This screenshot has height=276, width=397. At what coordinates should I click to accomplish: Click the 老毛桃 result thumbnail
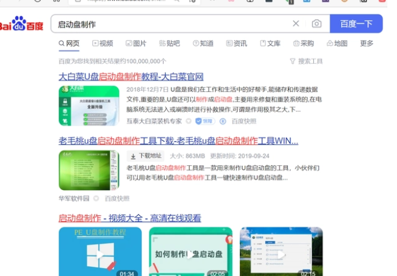pyautogui.click(x=89, y=170)
